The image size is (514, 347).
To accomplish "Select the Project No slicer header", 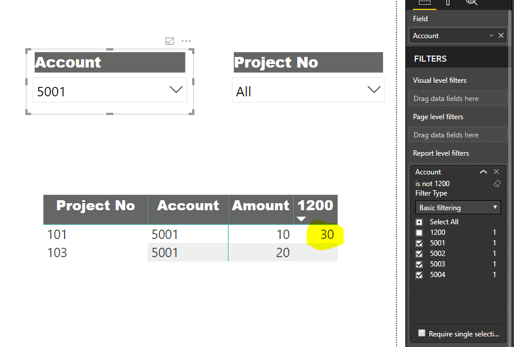I will [x=308, y=62].
